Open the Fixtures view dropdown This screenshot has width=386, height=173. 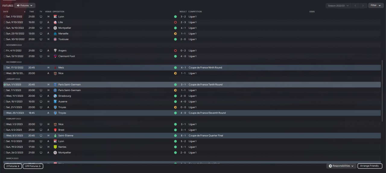pyautogui.click(x=25, y=5)
